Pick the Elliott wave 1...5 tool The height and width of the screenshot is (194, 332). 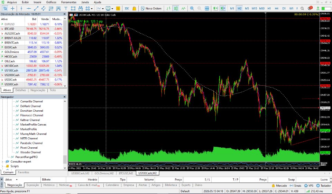[81, 8]
